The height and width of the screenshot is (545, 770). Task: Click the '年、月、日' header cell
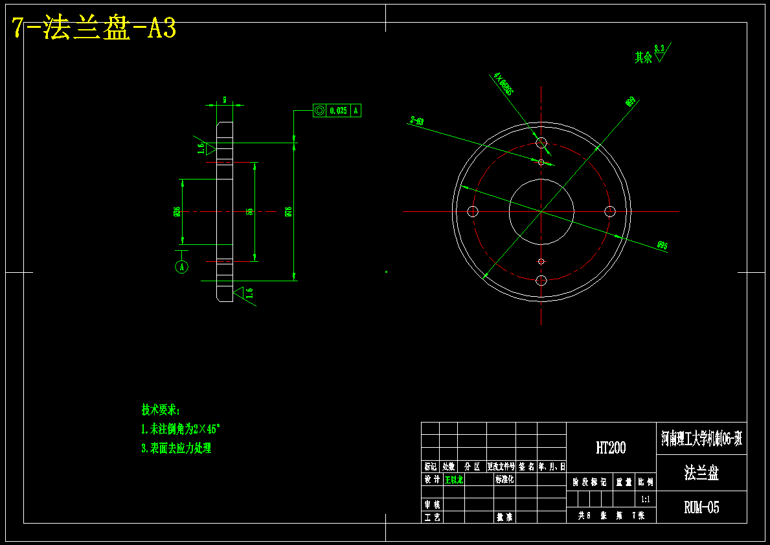tap(552, 467)
